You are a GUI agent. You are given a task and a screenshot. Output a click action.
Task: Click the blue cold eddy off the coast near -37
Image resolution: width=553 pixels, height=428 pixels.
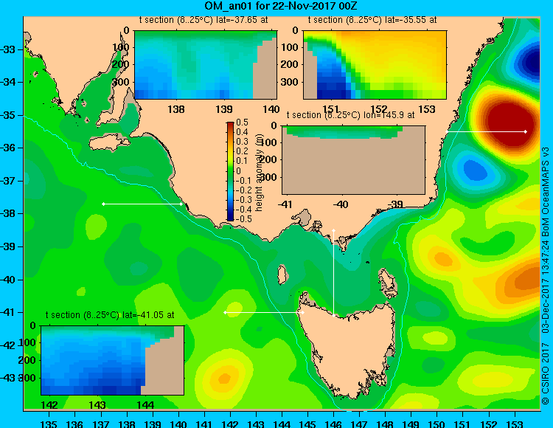(475, 170)
